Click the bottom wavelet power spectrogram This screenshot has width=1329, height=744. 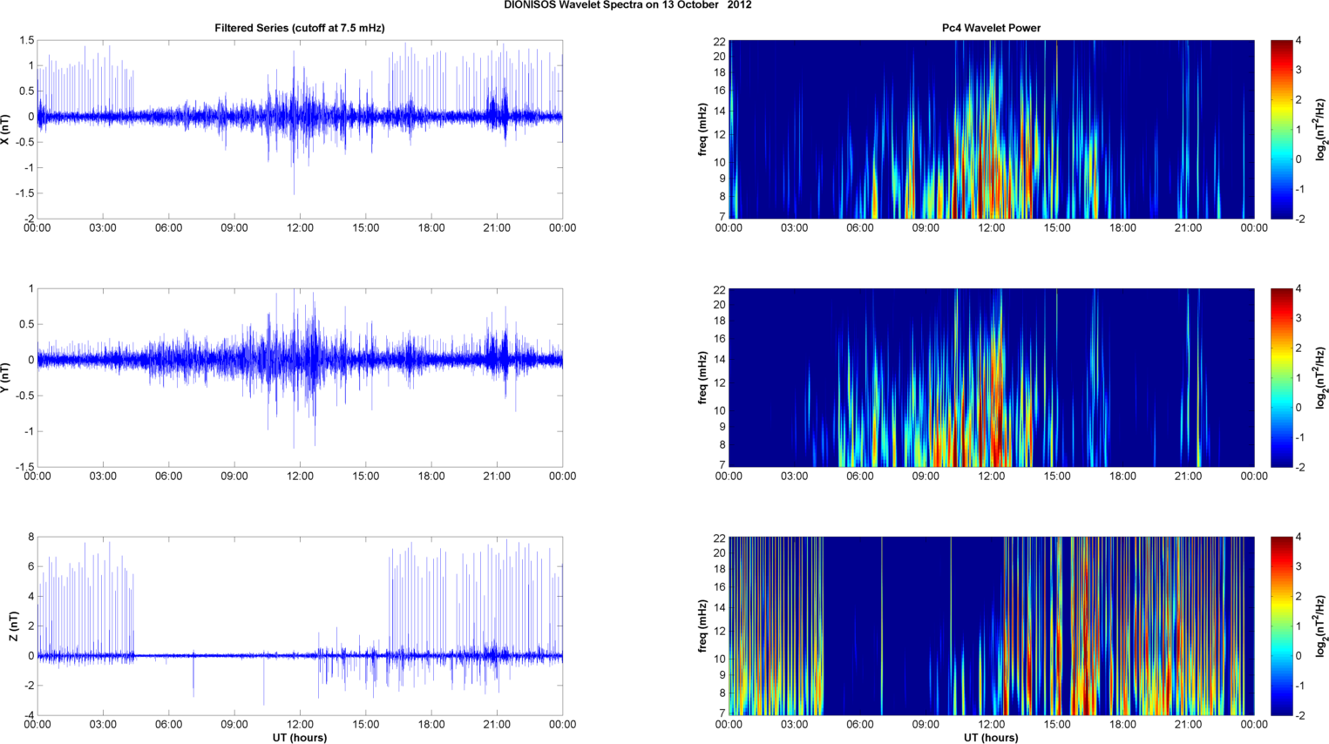pos(991,626)
